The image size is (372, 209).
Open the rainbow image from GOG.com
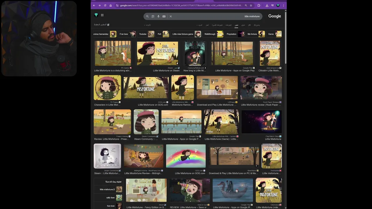(x=186, y=156)
